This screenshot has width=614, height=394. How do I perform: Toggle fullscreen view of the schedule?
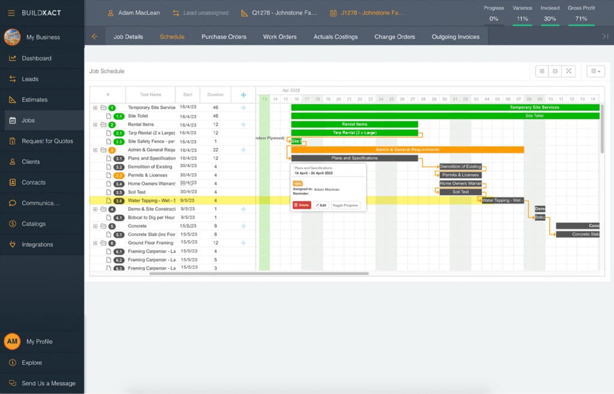pos(568,71)
